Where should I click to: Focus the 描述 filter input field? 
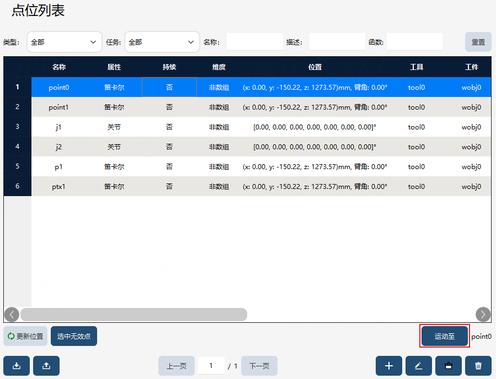(337, 42)
